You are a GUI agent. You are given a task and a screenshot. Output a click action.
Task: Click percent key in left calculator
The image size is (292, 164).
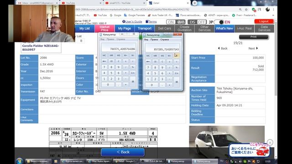[x=133, y=67]
